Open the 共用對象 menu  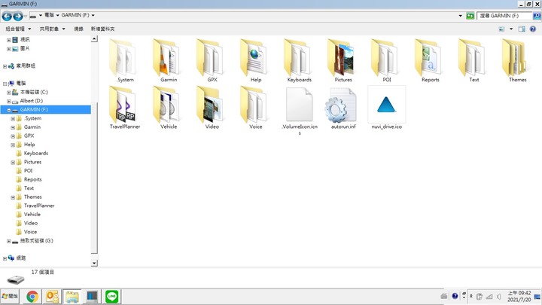click(x=52, y=29)
